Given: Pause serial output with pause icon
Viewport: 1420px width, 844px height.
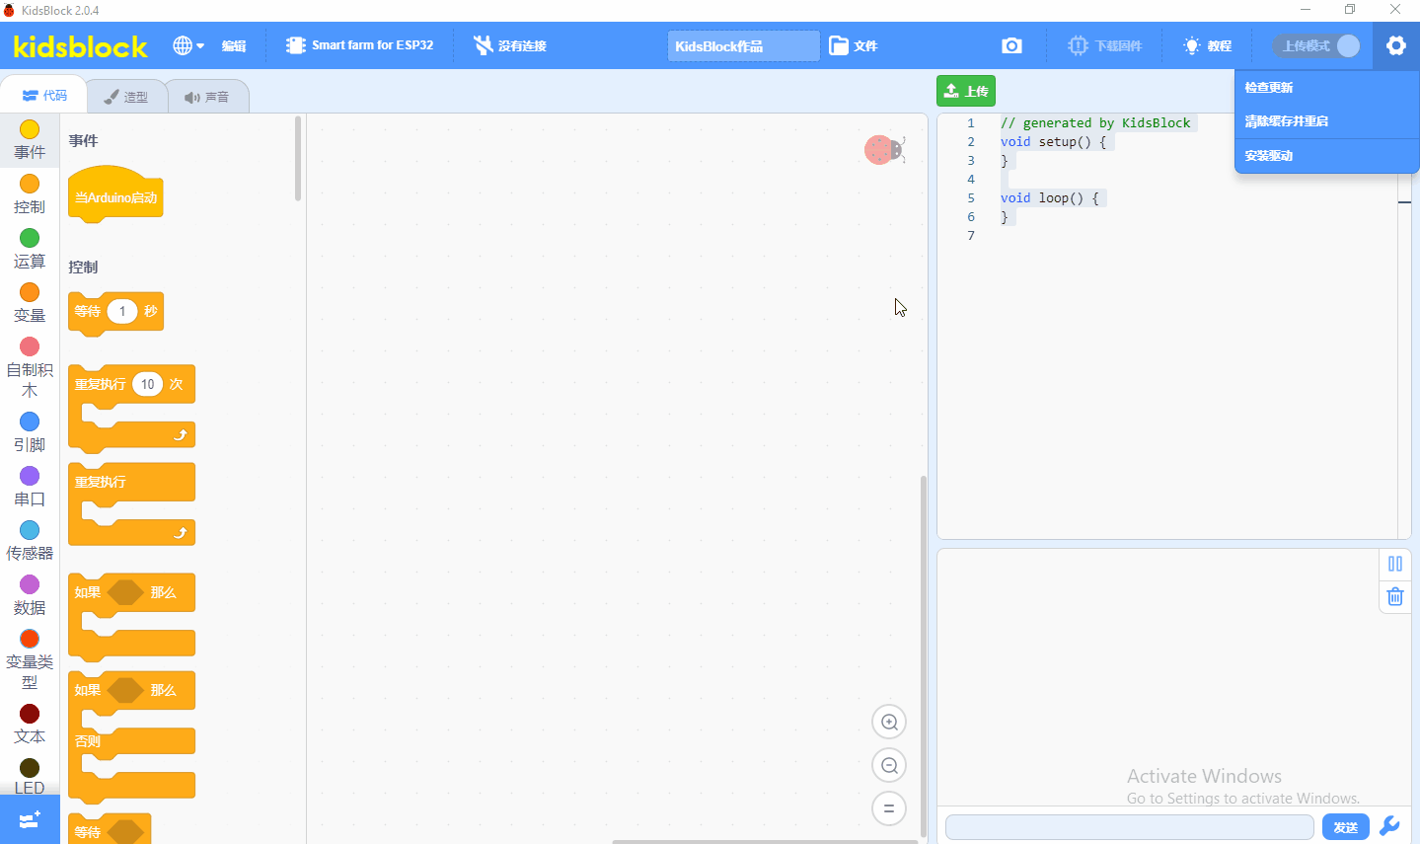Looking at the screenshot, I should click(1395, 564).
